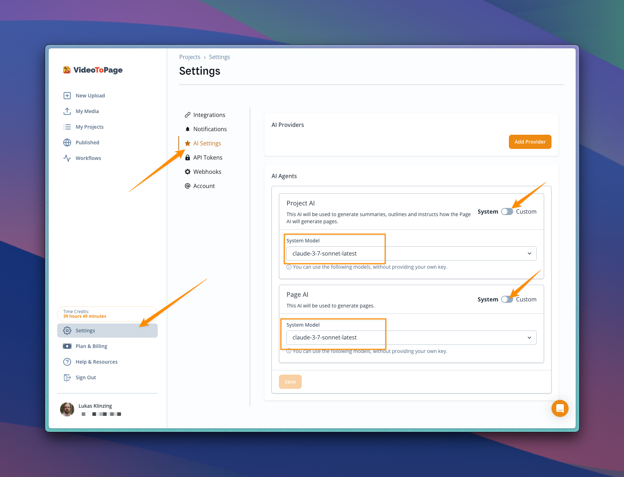Click the Settings breadcrumb link
This screenshot has height=477, width=624.
(x=219, y=57)
